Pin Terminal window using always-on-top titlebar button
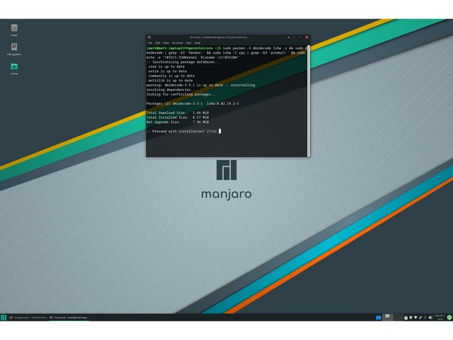 click(x=288, y=37)
